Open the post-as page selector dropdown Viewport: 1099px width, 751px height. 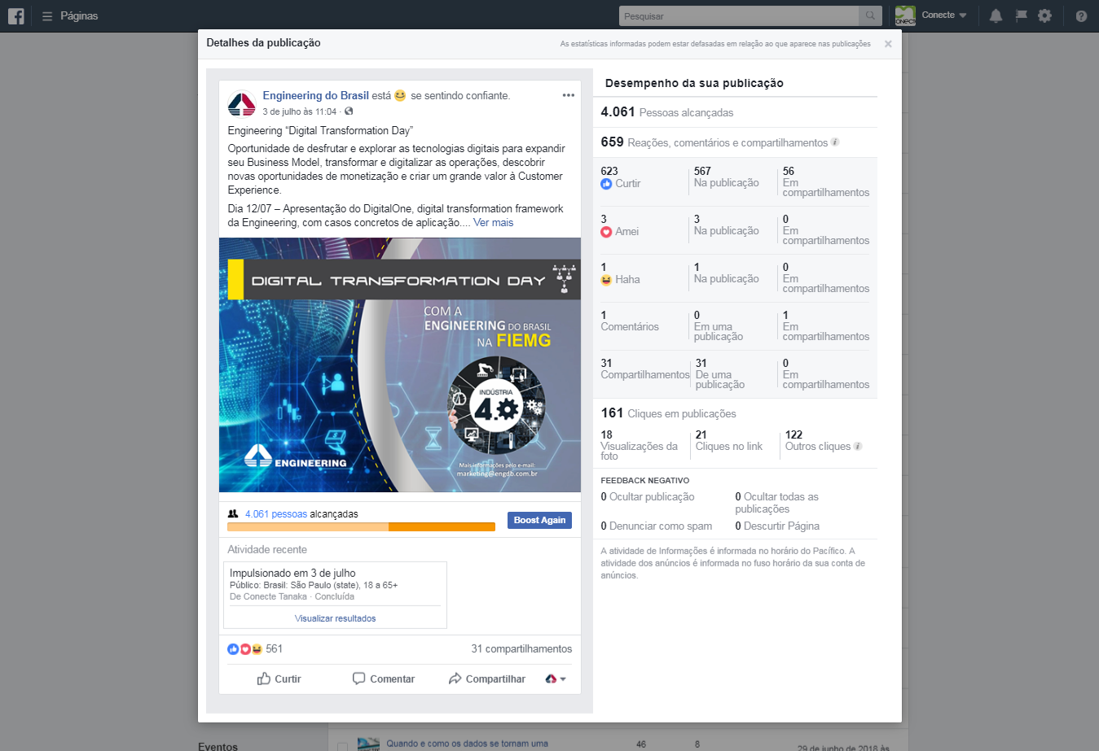556,679
